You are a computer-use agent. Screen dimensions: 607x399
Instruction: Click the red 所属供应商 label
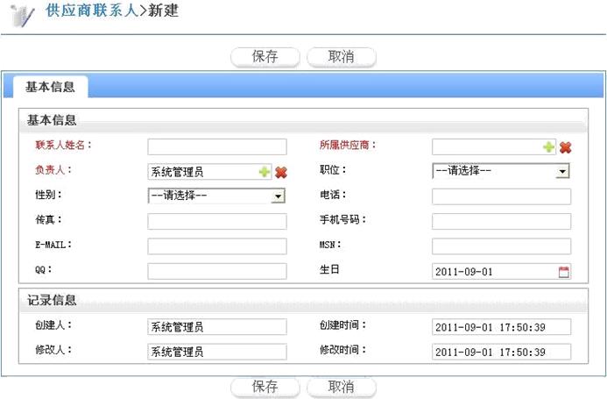click(348, 145)
